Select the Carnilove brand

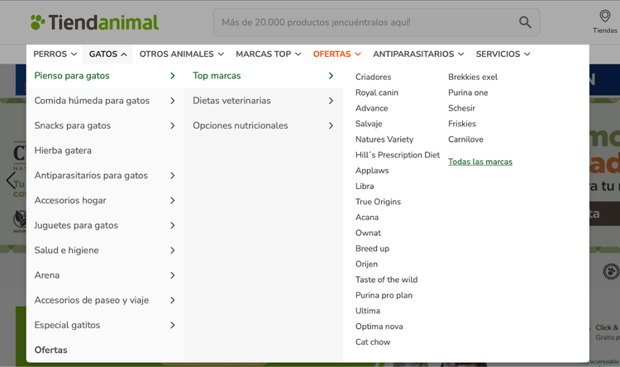[465, 139]
